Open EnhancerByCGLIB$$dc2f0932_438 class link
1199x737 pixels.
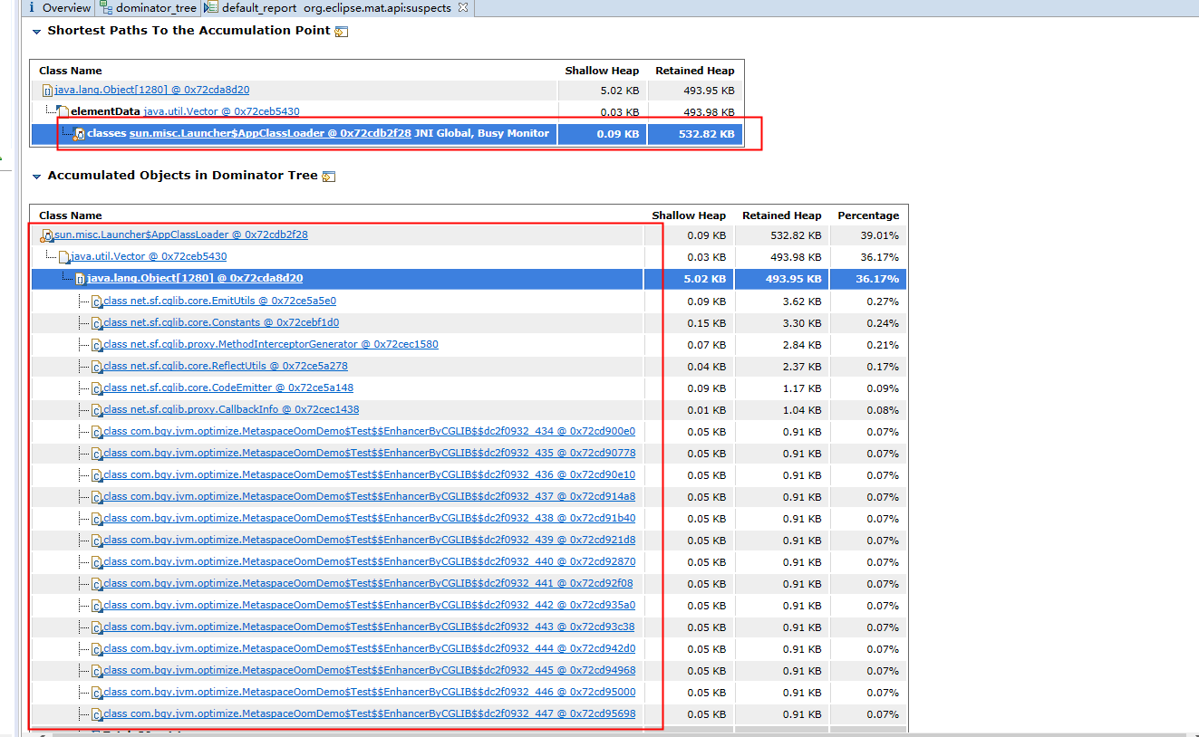click(370, 518)
